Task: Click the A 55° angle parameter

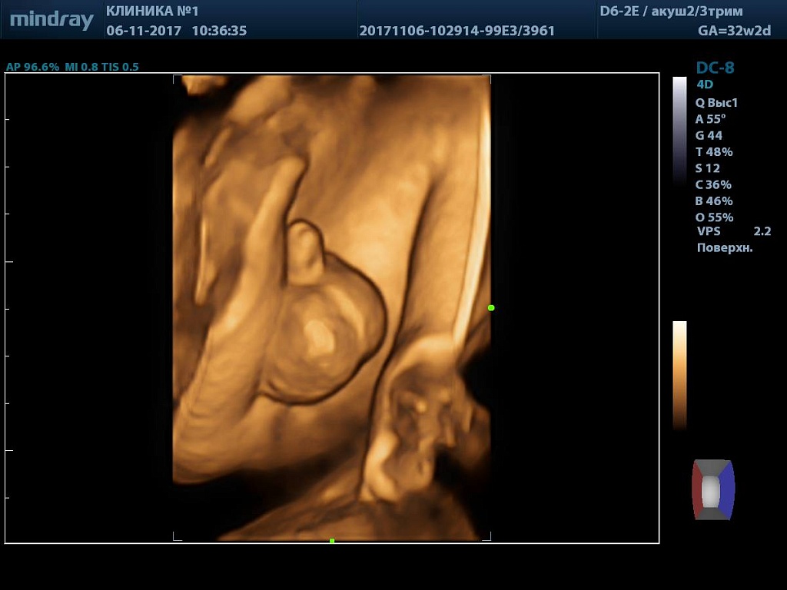Action: (x=710, y=119)
